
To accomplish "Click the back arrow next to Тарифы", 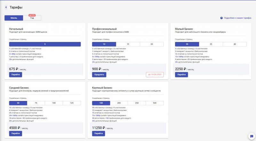I will click(6, 7).
